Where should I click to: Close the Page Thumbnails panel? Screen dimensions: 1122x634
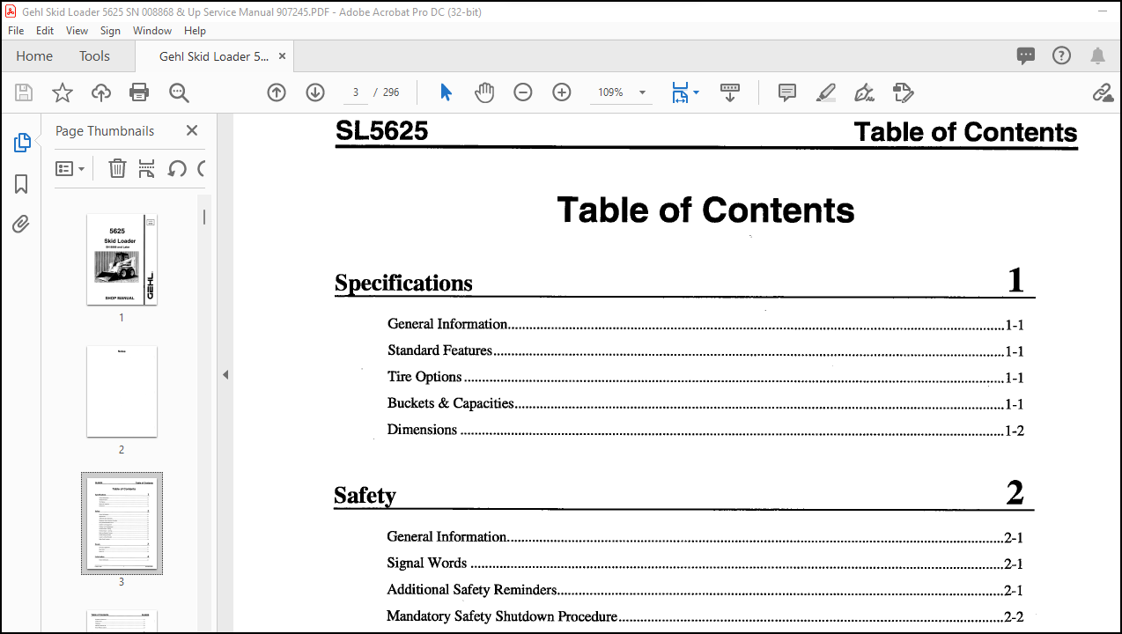click(192, 130)
